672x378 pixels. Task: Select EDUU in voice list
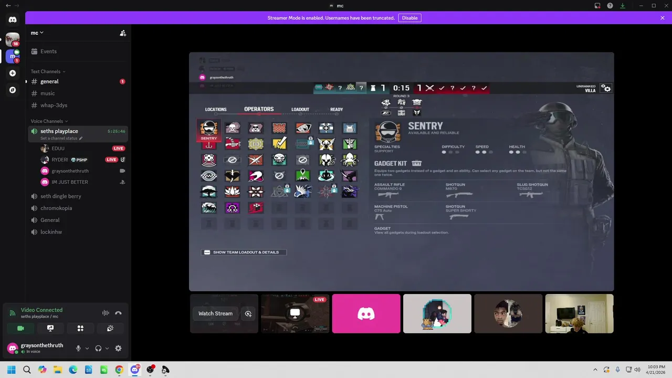[82, 149]
